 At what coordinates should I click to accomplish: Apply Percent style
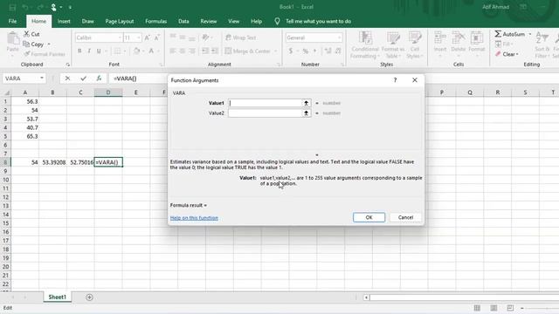click(x=306, y=51)
